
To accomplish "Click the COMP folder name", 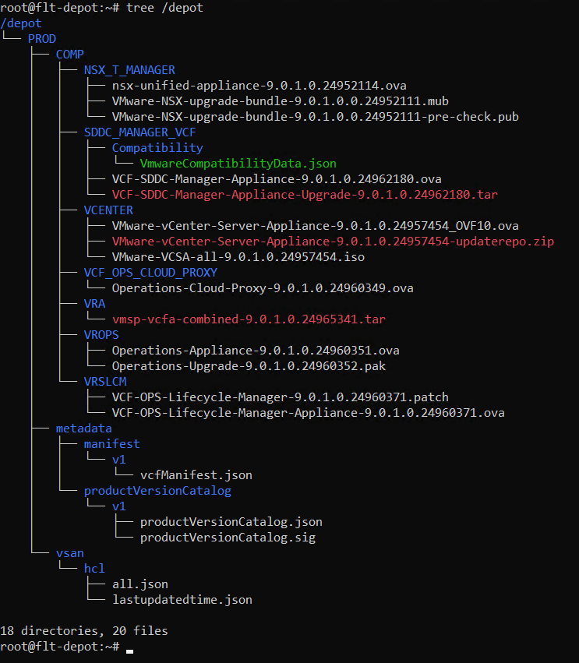I will tap(70, 55).
